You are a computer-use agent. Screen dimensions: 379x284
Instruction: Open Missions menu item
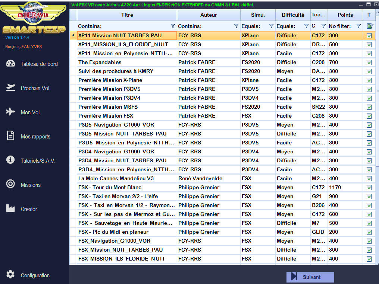click(31, 185)
